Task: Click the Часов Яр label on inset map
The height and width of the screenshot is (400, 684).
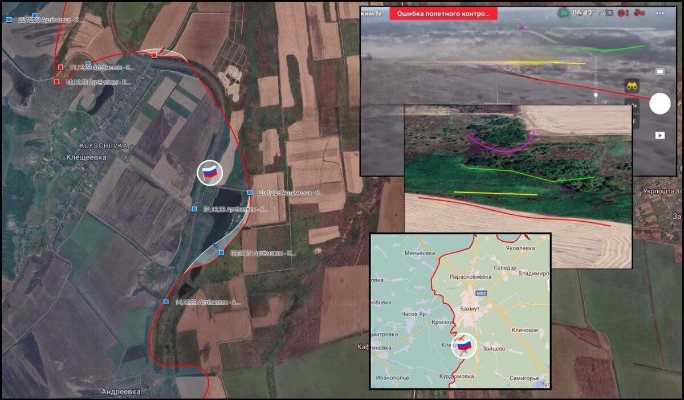Action: 415,314
